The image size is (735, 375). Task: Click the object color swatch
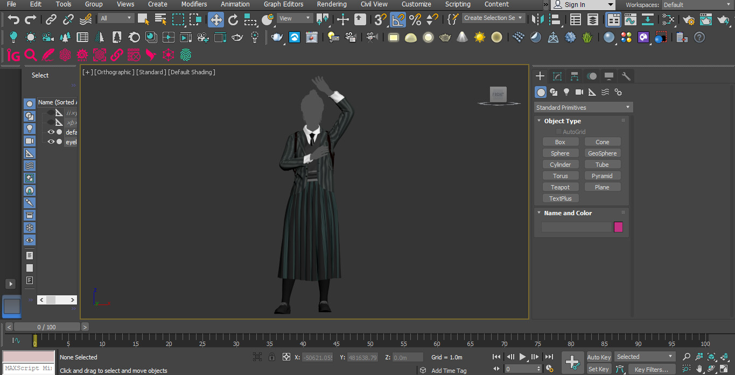tap(618, 227)
